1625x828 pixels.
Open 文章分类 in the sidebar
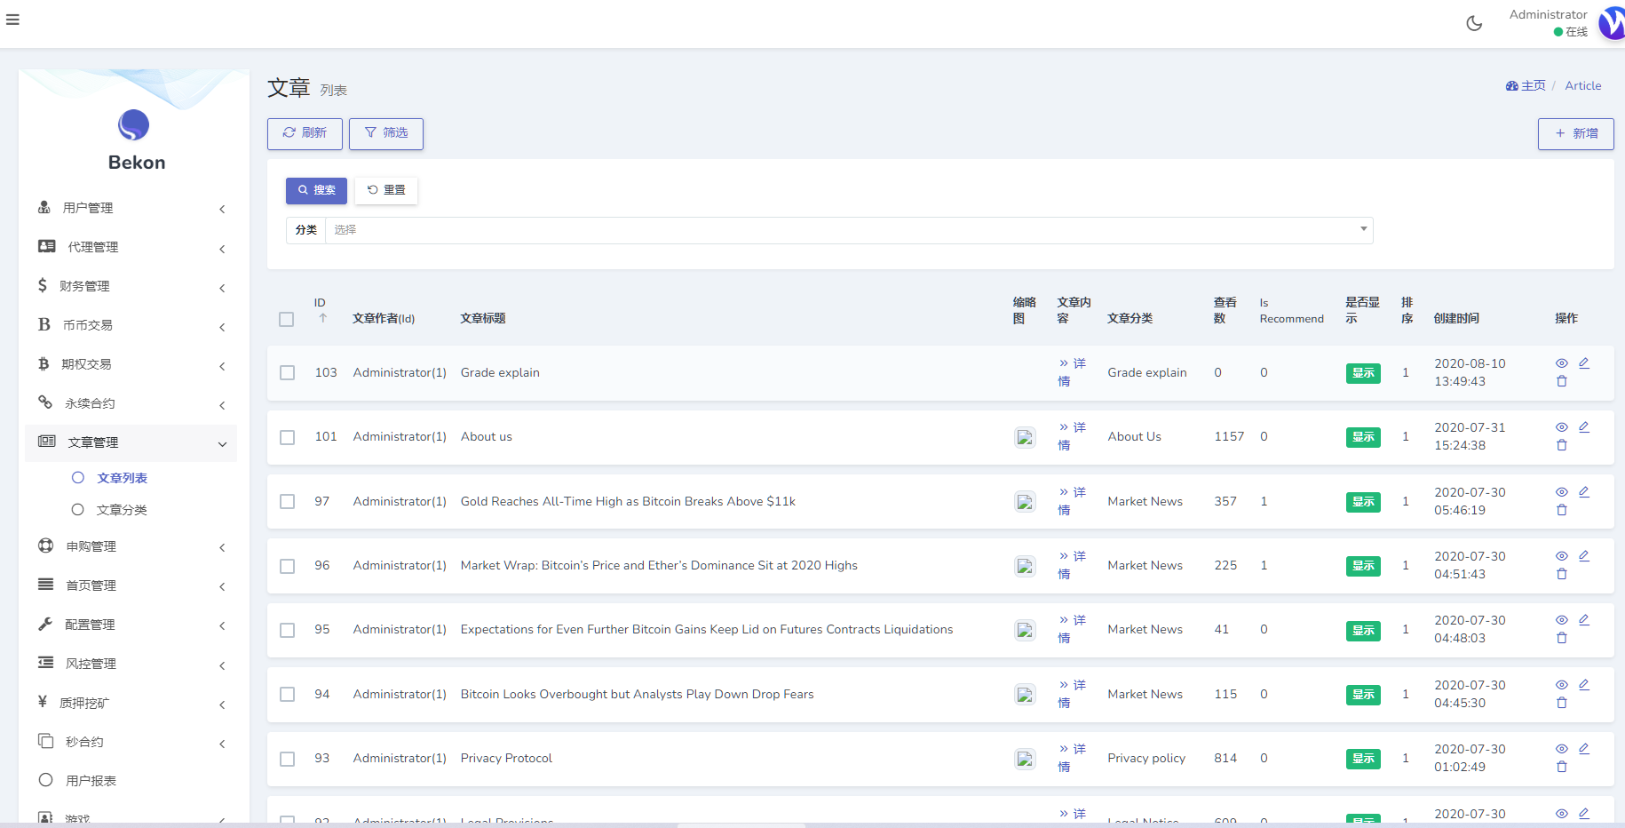pos(122,510)
